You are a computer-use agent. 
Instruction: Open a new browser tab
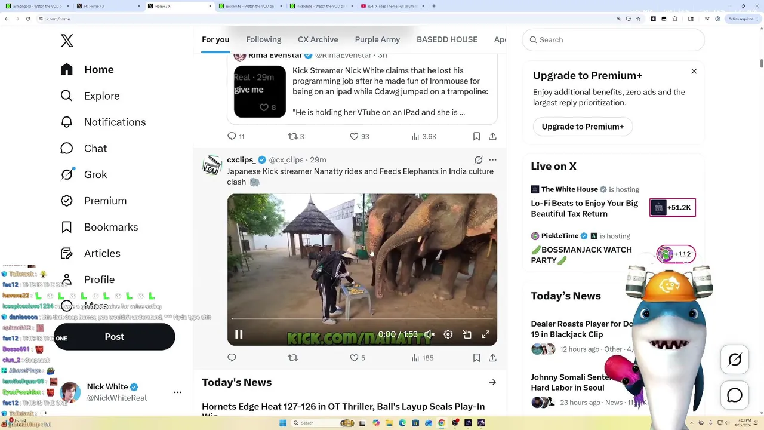click(x=434, y=6)
